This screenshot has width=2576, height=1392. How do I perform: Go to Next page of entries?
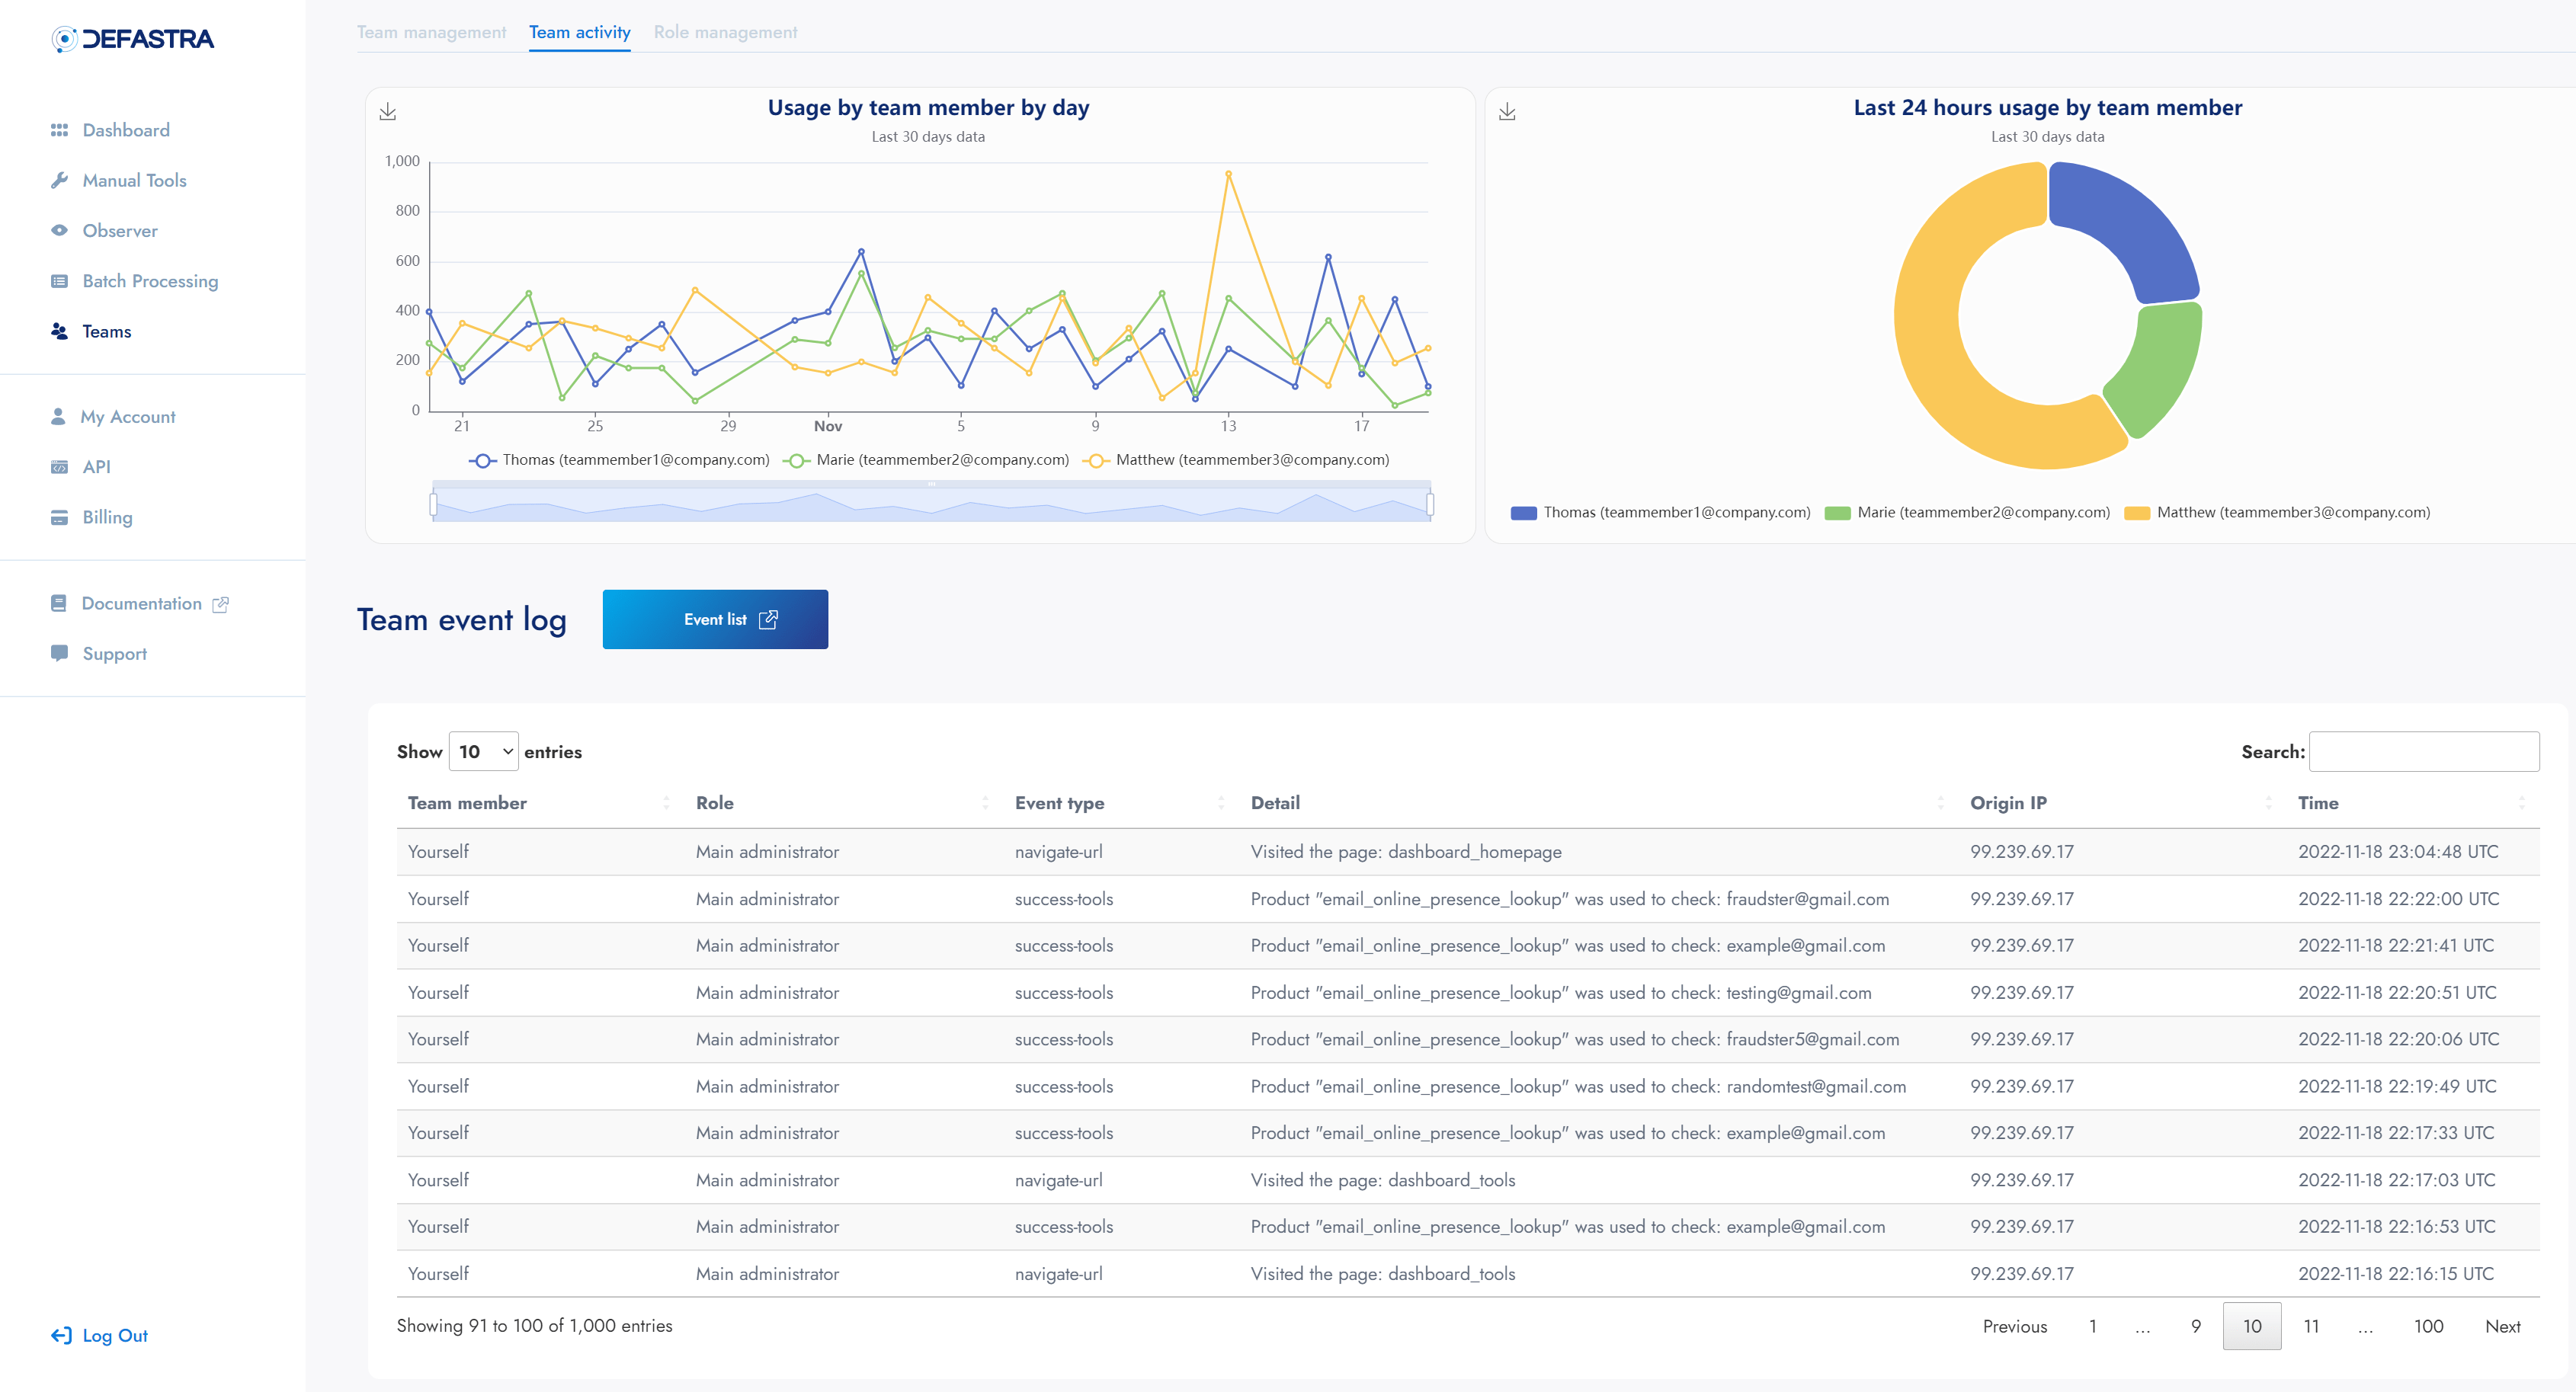point(2502,1326)
